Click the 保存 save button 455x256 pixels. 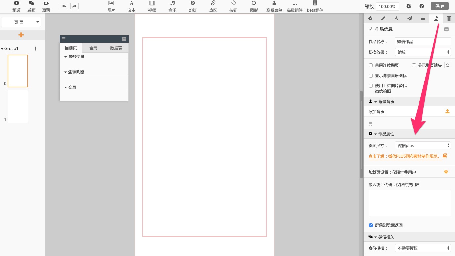pos(440,6)
